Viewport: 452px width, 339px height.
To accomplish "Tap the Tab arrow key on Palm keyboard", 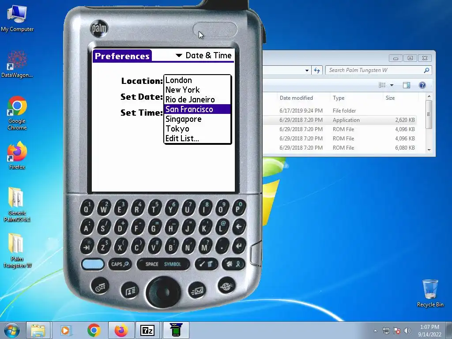I will [87, 246].
